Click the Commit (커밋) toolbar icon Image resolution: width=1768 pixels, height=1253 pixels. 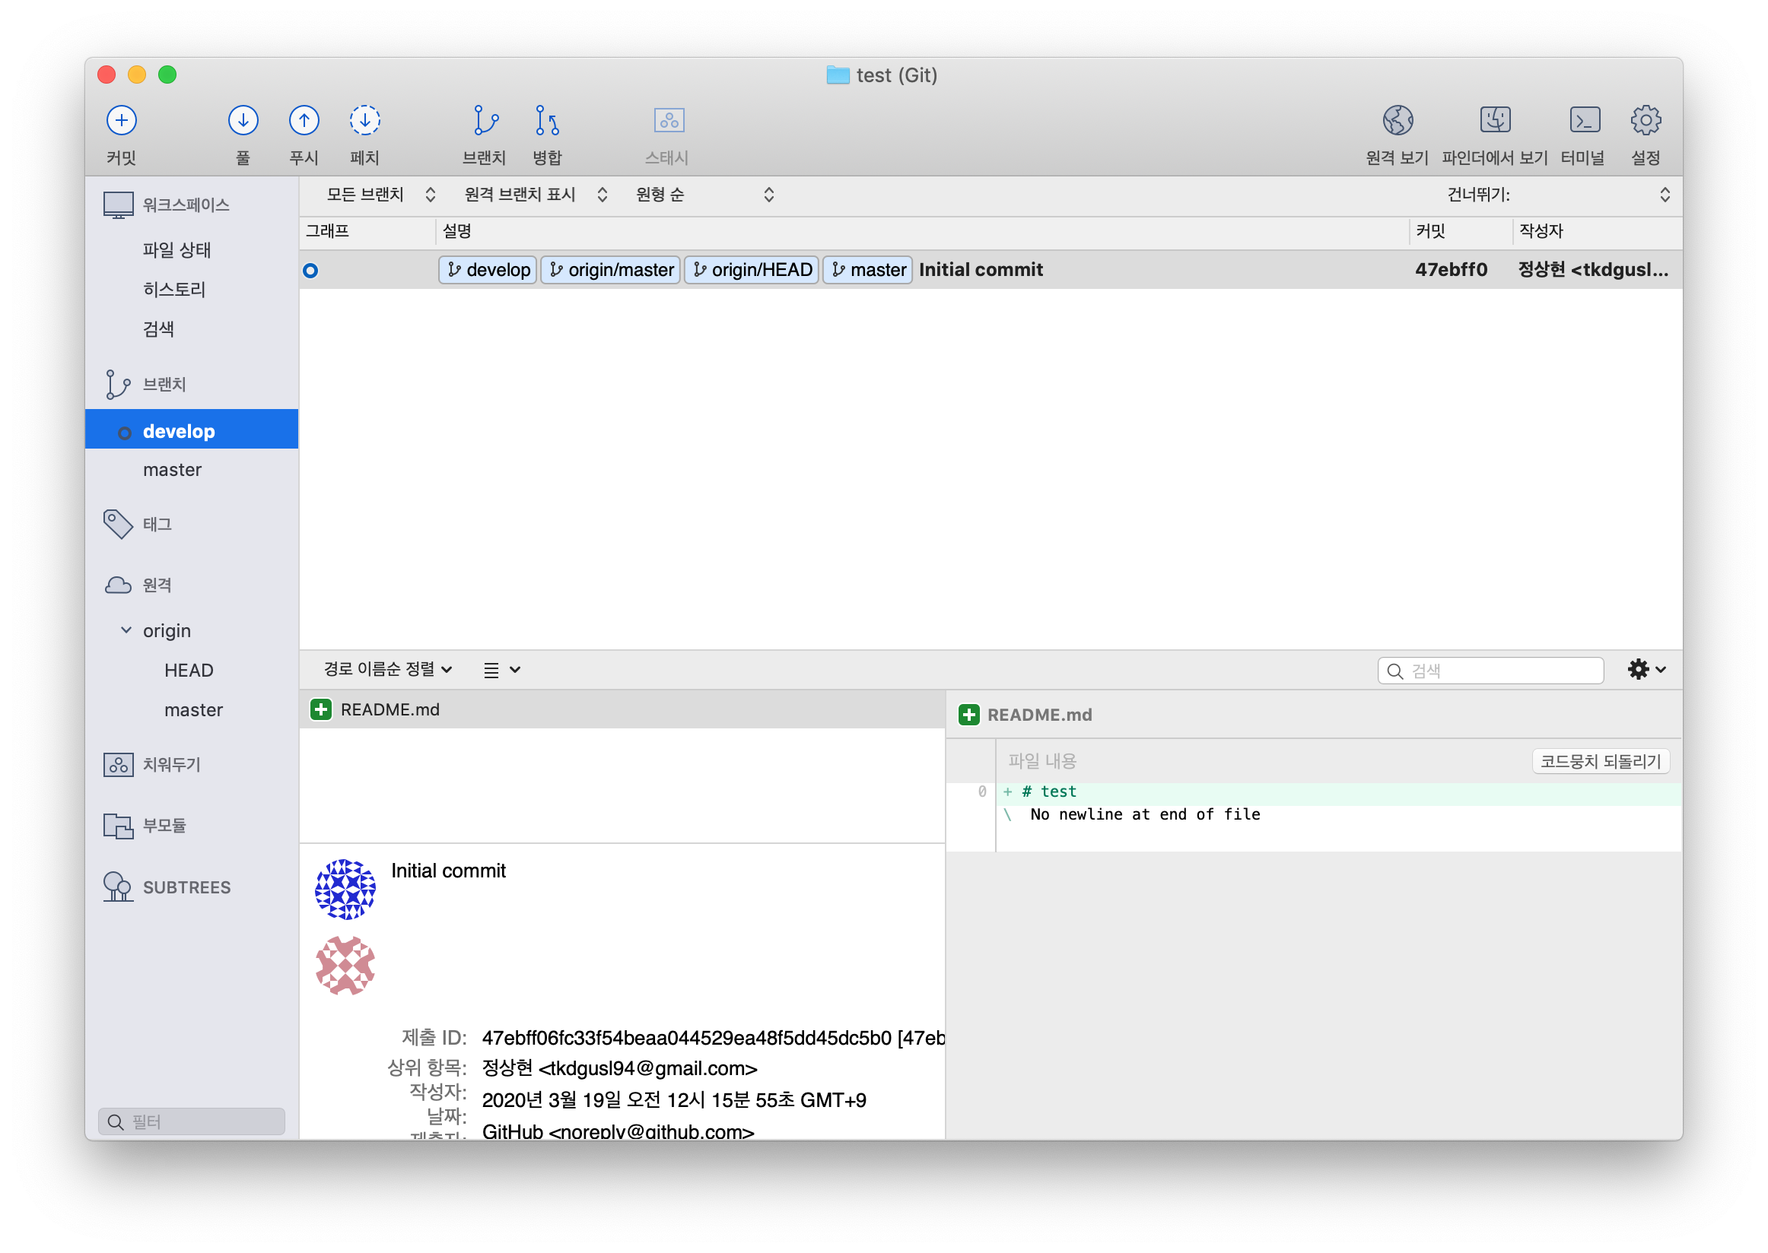[x=121, y=120]
